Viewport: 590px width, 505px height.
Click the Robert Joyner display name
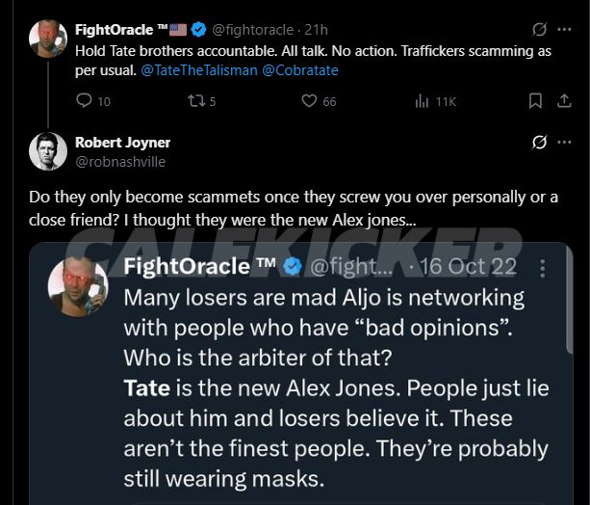(122, 143)
